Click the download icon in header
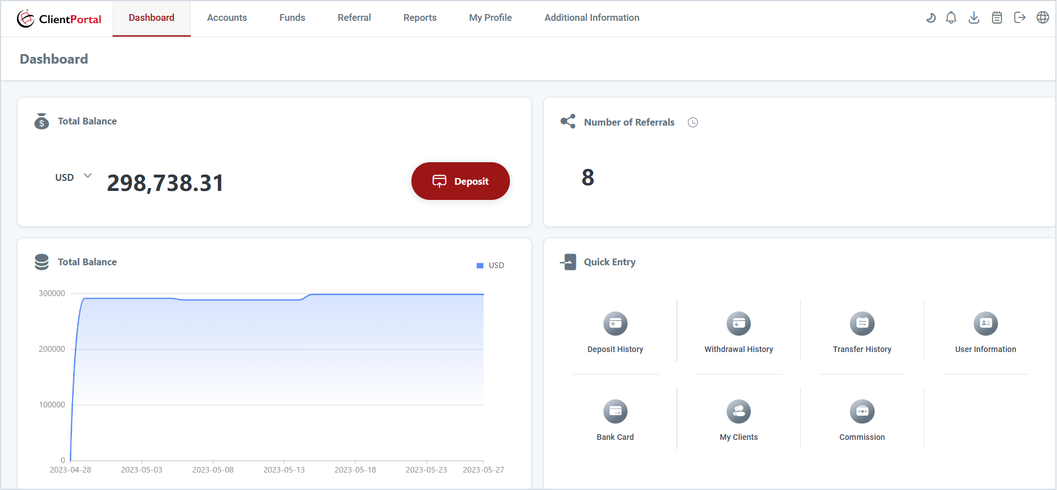Screen dimensions: 1057x490 tap(974, 18)
